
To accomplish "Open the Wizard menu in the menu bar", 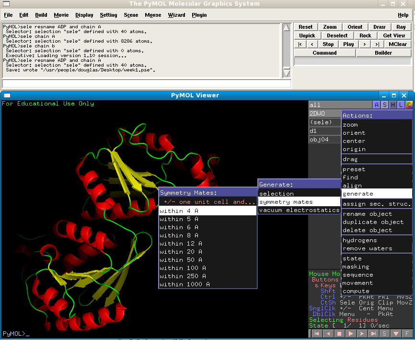I will point(176,15).
